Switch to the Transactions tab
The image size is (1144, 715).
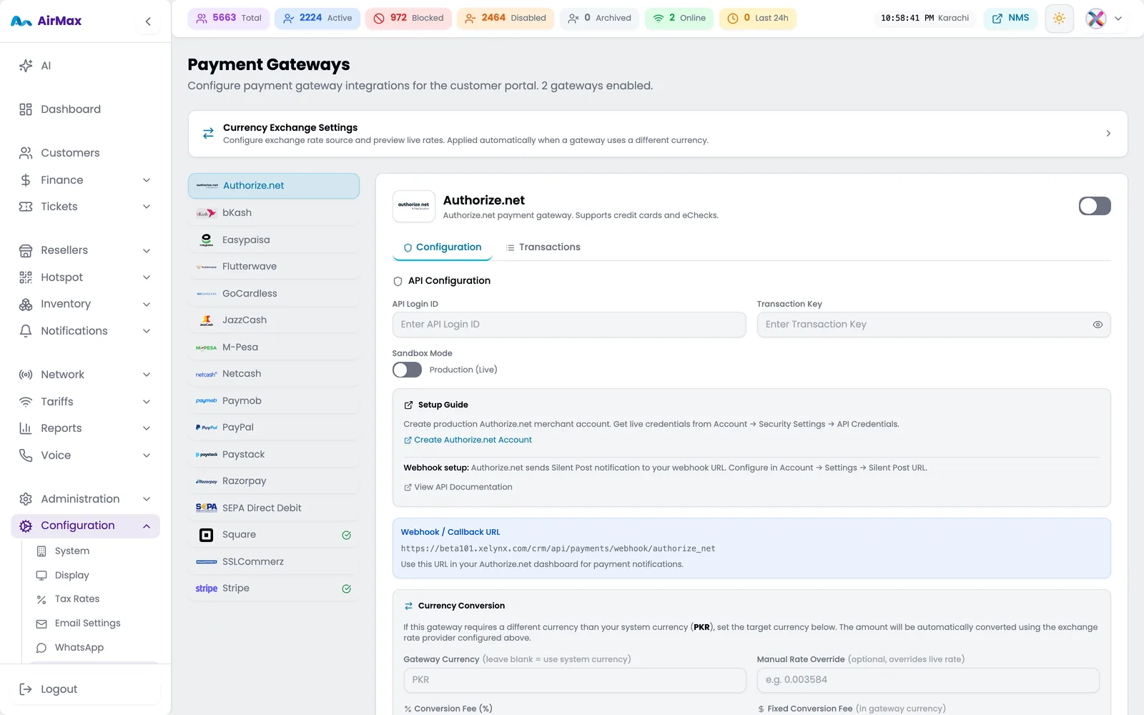coord(543,247)
